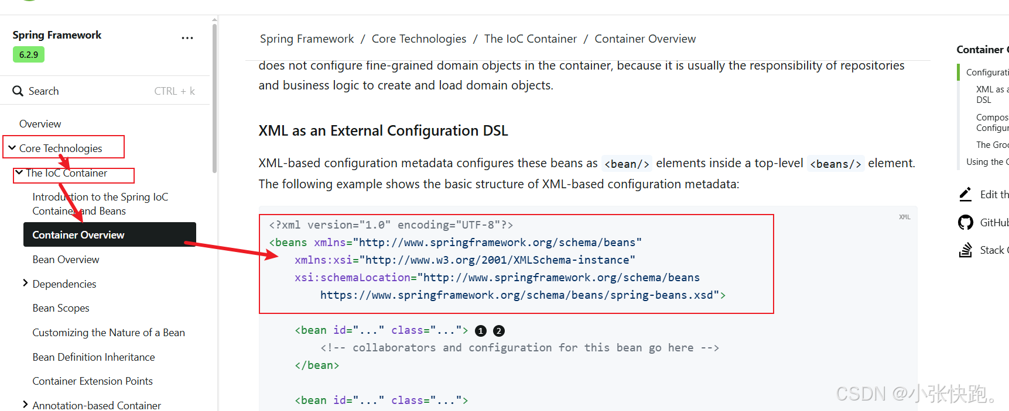1009x411 pixels.
Task: Go to Spring Framework breadcrumb
Action: click(307, 39)
